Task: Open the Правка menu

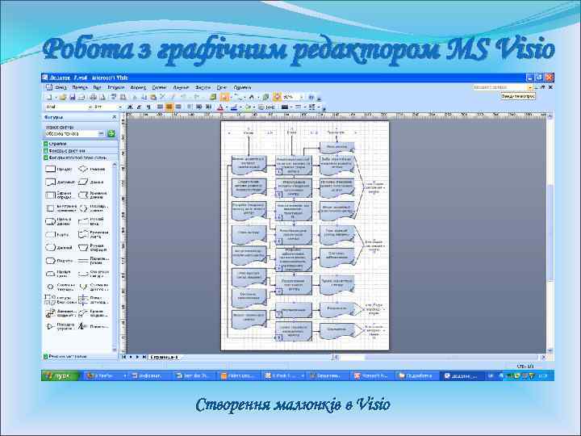Action: tap(80, 87)
